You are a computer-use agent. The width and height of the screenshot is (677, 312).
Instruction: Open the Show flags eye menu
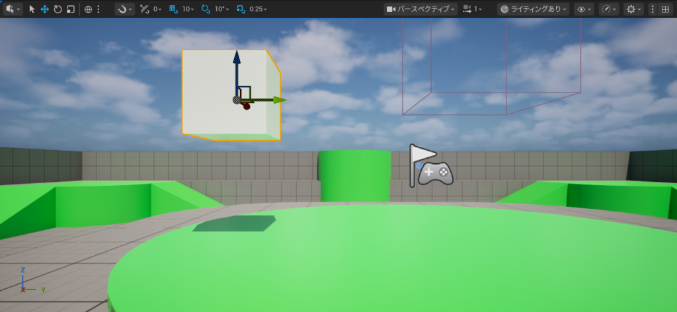583,9
